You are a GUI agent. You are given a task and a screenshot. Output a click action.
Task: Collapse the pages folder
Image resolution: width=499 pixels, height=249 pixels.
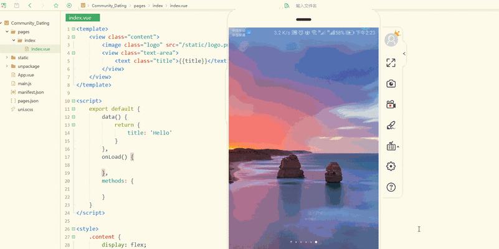click(x=7, y=32)
